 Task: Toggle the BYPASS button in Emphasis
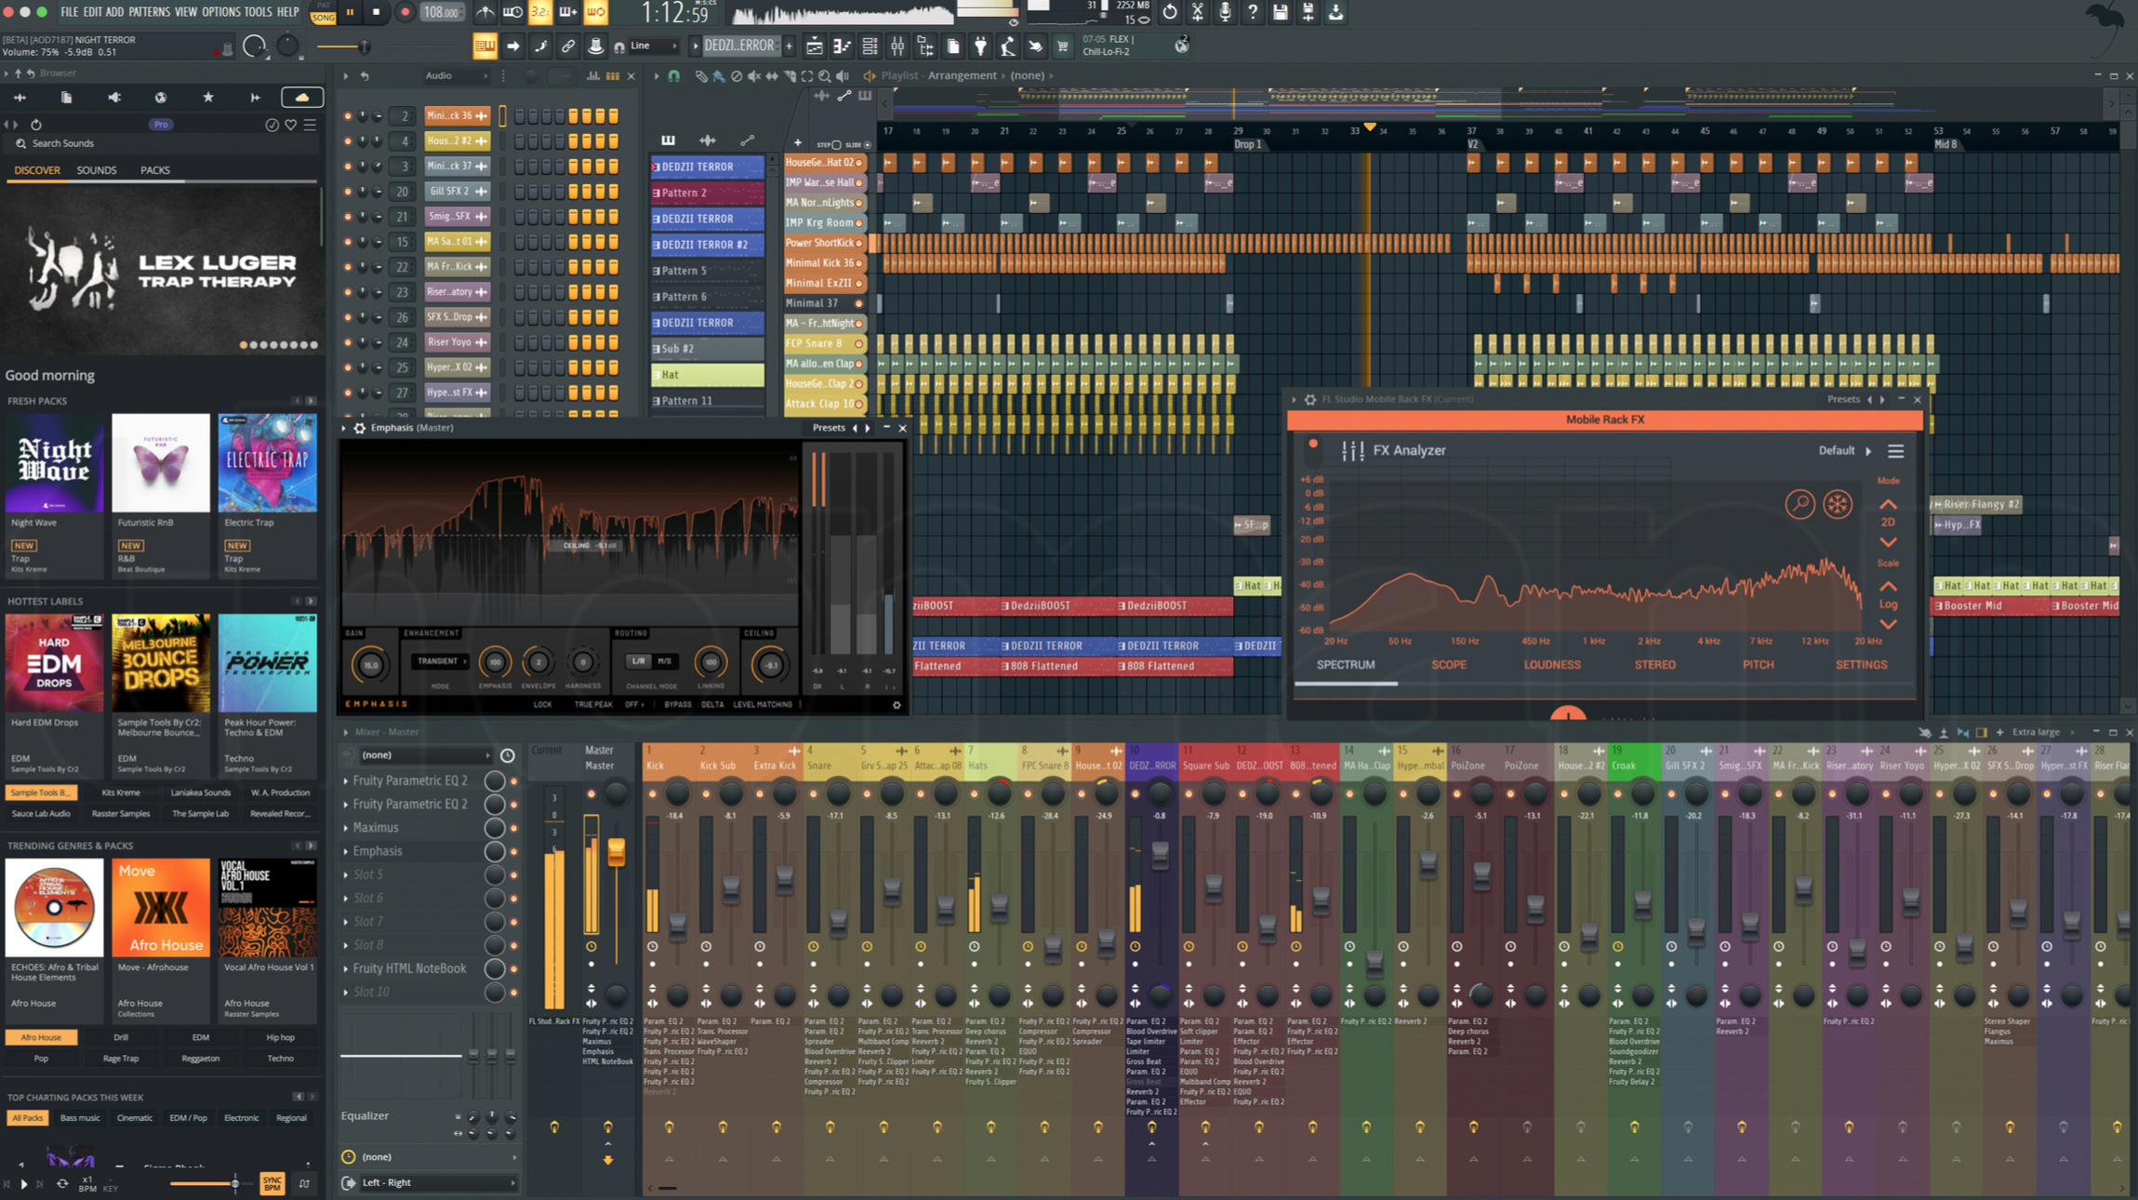pos(678,704)
